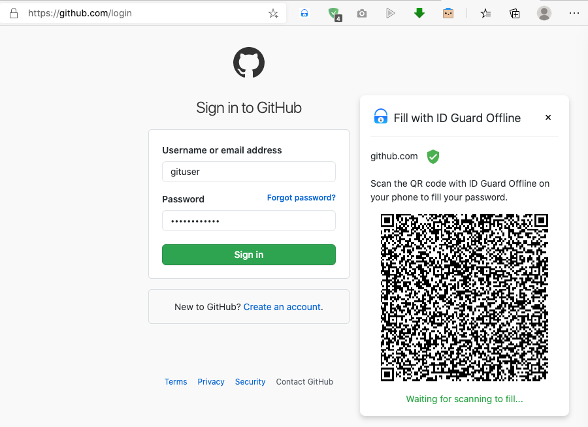Click the browser profile avatar
The height and width of the screenshot is (427, 588).
coord(544,14)
